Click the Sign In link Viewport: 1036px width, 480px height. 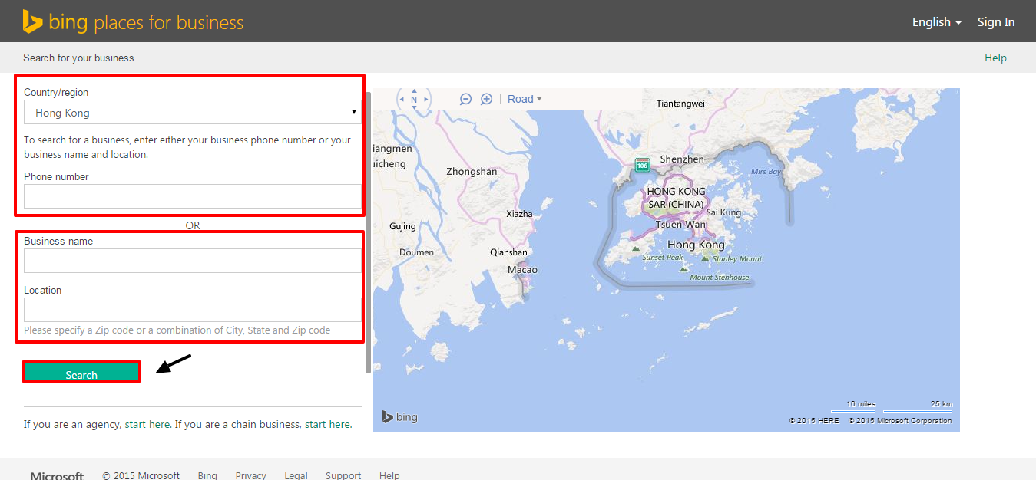click(x=996, y=22)
